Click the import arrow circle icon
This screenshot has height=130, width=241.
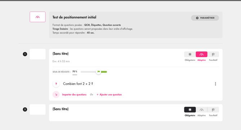[x=56, y=95]
